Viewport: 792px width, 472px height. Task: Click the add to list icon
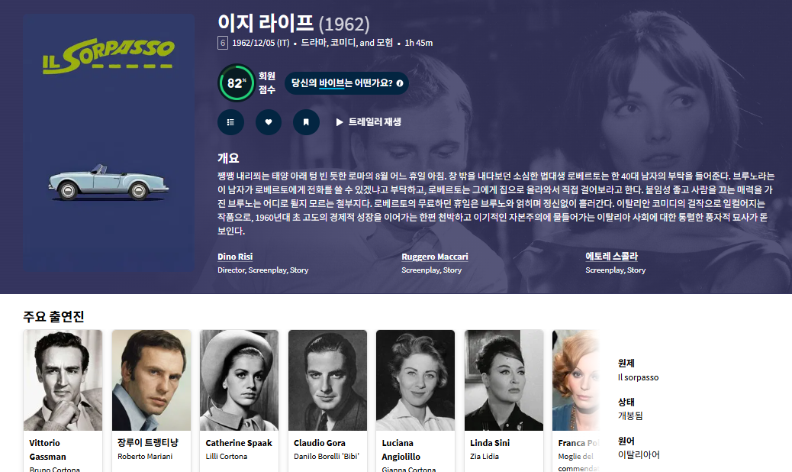click(x=231, y=122)
